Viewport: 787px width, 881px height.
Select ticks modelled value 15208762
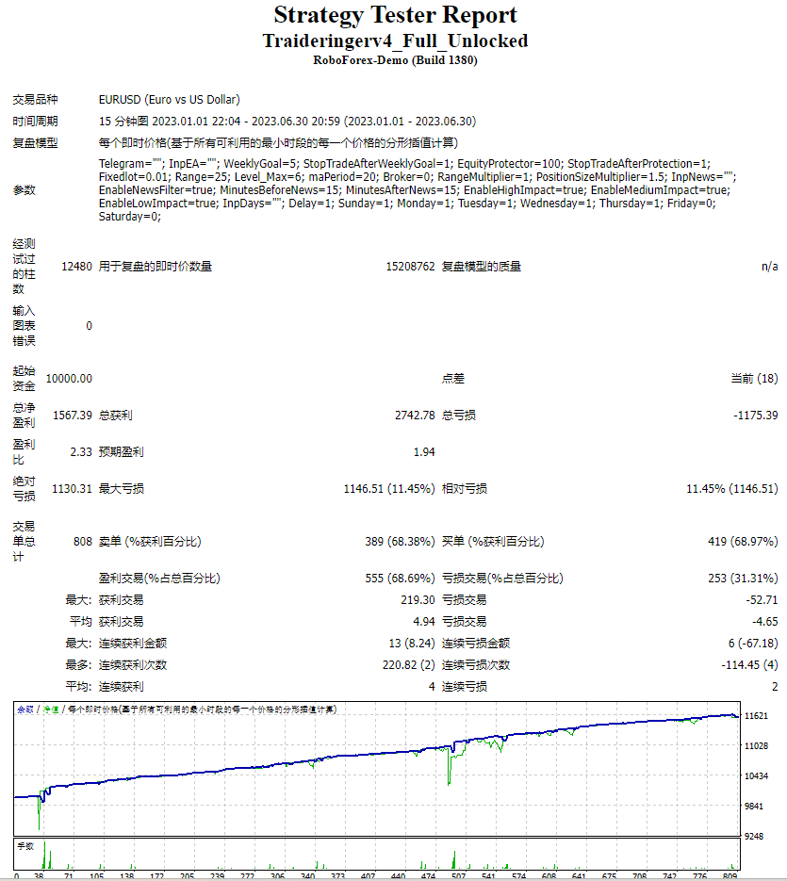[x=410, y=267]
